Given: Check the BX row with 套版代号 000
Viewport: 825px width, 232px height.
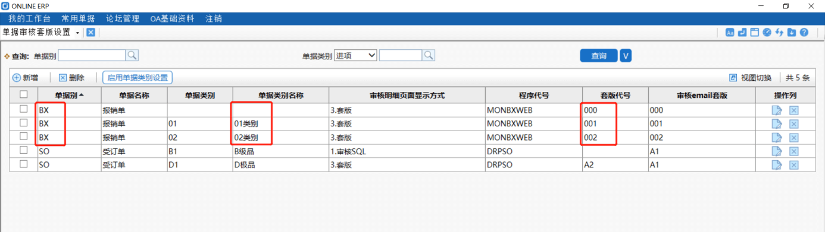Looking at the screenshot, I should tap(23, 109).
